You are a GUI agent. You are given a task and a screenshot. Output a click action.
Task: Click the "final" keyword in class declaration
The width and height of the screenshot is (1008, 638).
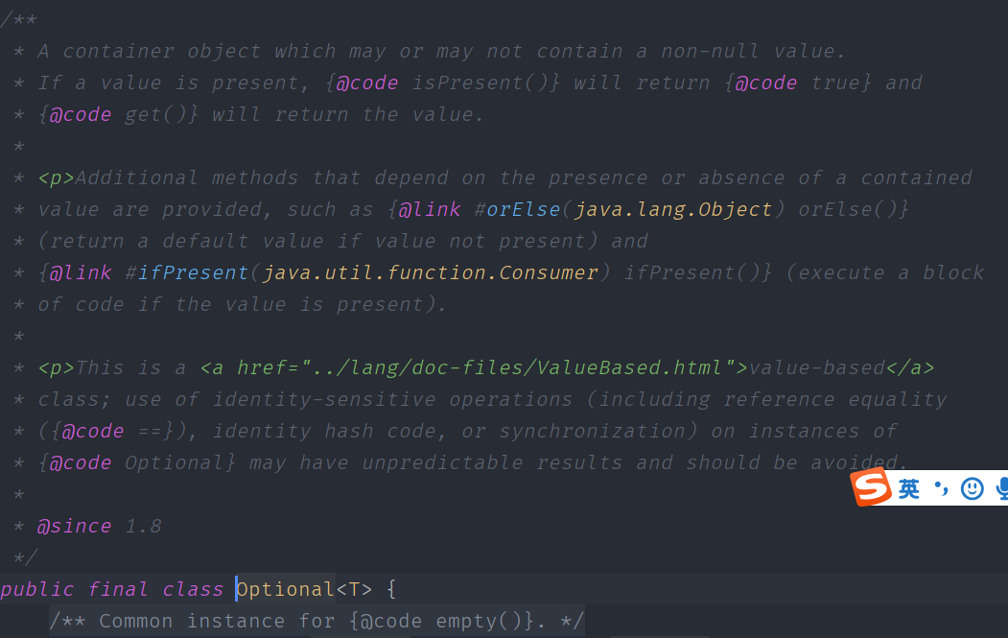(118, 588)
